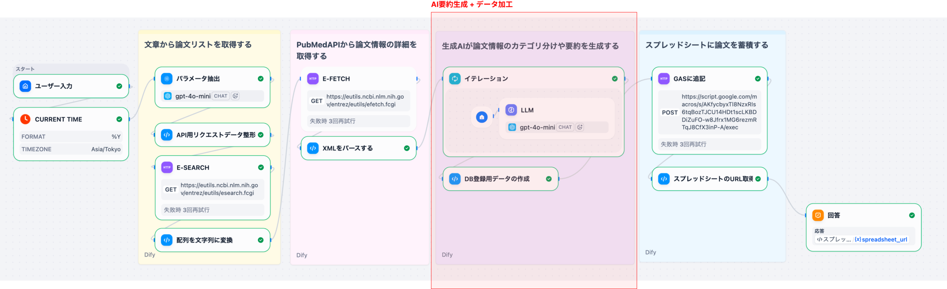Click the CURRENT TIME clock icon

tap(25, 119)
